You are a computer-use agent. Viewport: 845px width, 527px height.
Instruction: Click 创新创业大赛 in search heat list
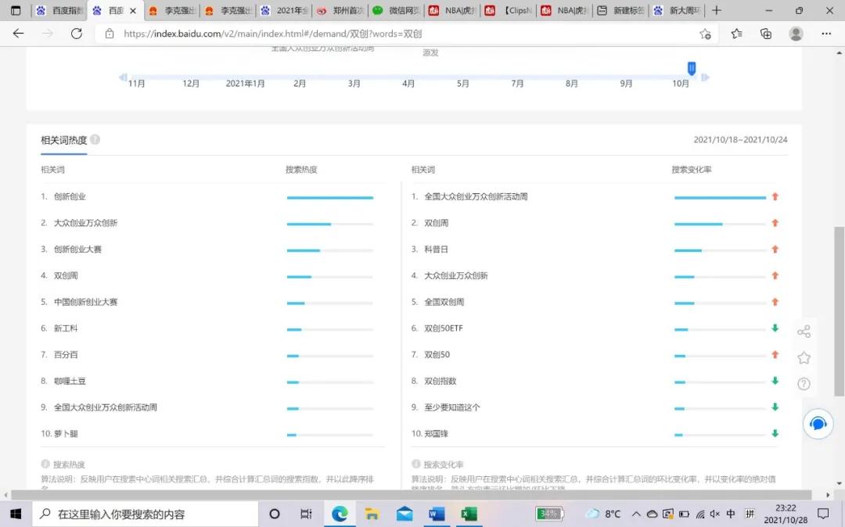tap(77, 249)
